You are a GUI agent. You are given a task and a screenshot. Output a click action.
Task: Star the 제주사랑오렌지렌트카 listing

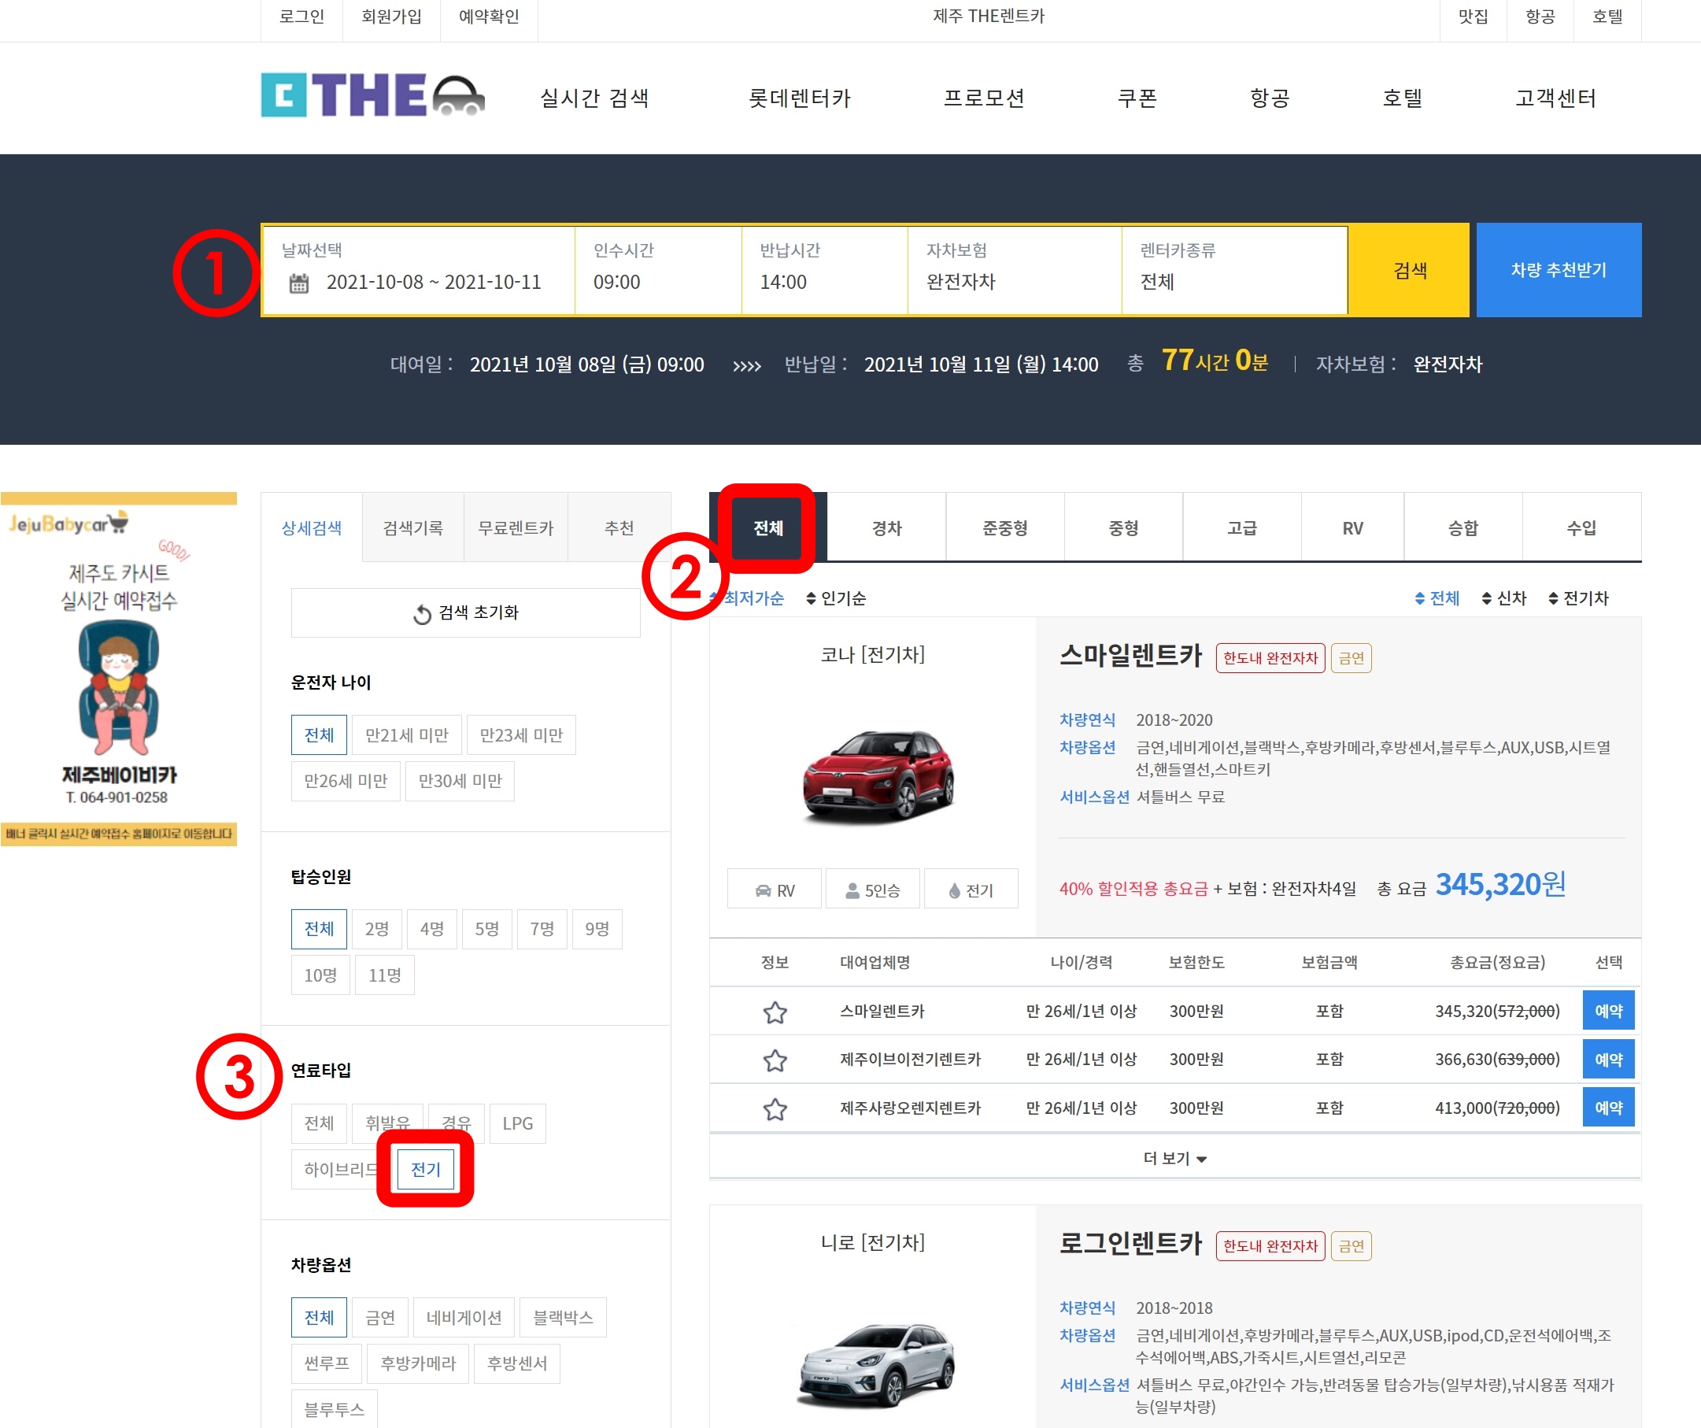774,1108
